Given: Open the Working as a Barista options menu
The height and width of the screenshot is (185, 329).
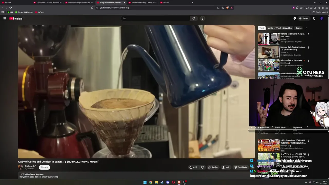Looking at the screenshot, I should [x=309, y=34].
